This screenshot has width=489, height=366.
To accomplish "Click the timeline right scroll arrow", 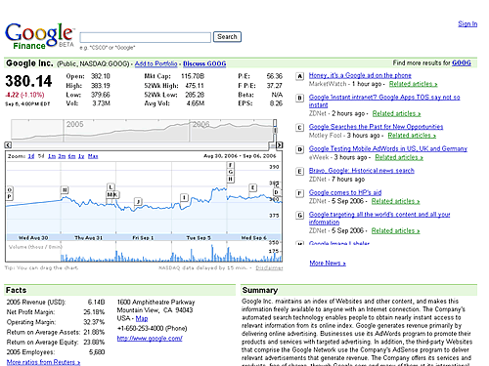I will point(280,145).
